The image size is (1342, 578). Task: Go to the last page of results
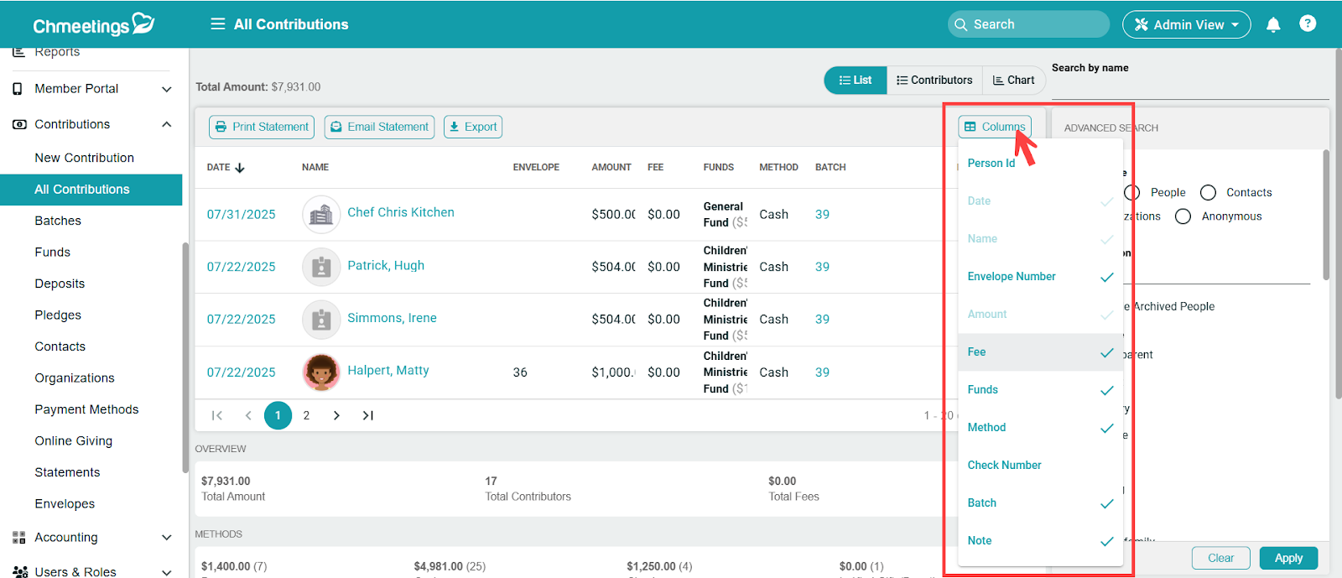[x=367, y=415]
